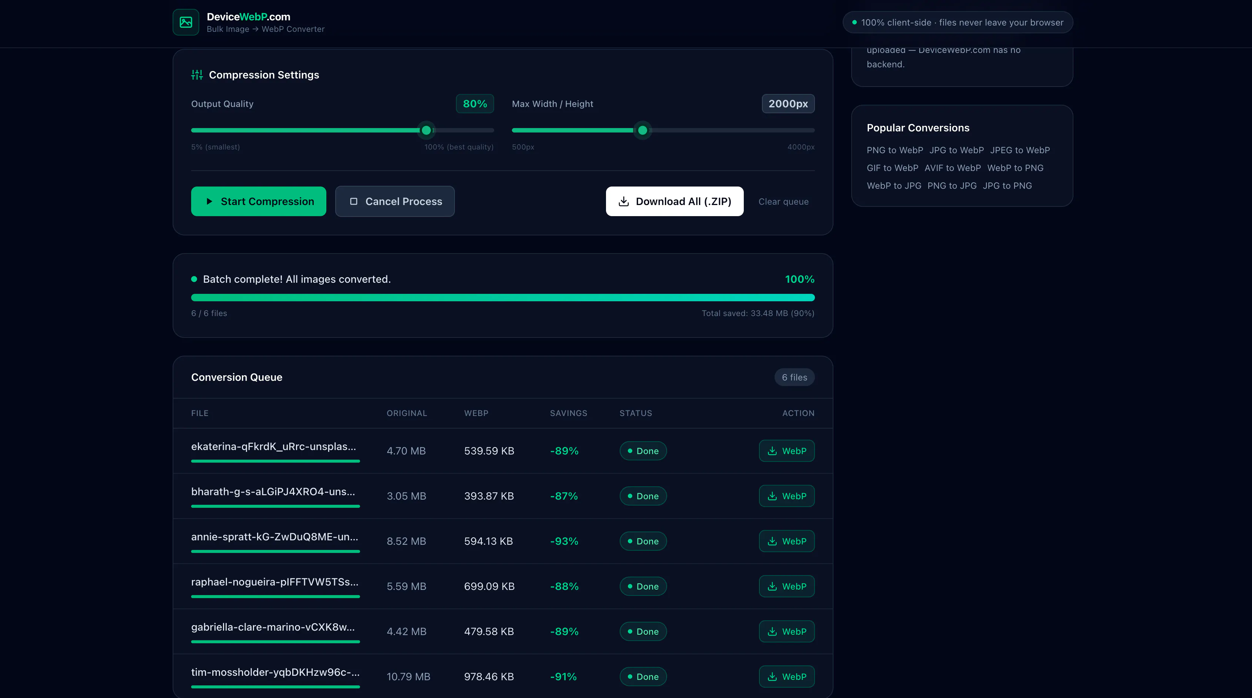Click the Done status for ekaterina row

point(643,451)
